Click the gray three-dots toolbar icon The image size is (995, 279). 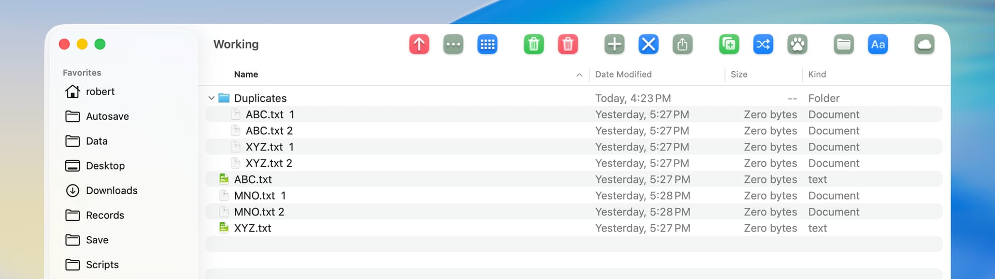coord(453,44)
